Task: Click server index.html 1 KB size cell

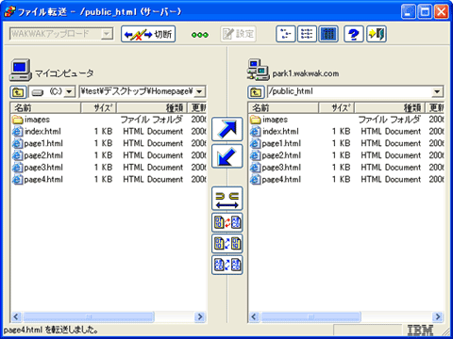Action: click(x=341, y=132)
